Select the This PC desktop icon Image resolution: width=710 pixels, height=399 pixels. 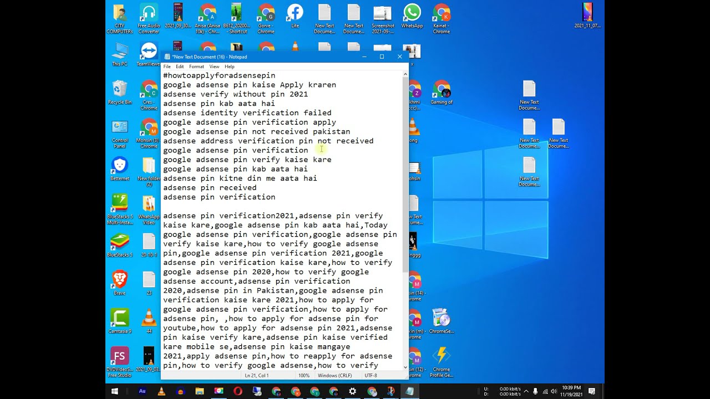(119, 54)
